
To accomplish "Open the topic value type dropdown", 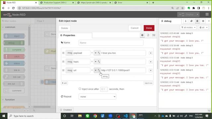I will (97, 62).
